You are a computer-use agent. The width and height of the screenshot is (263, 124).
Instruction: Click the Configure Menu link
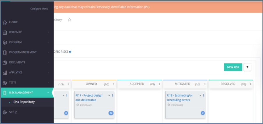39,9
